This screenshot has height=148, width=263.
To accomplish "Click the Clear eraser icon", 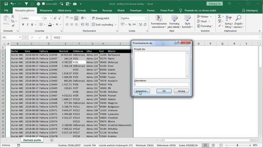I will pyautogui.click(x=219, y=26).
